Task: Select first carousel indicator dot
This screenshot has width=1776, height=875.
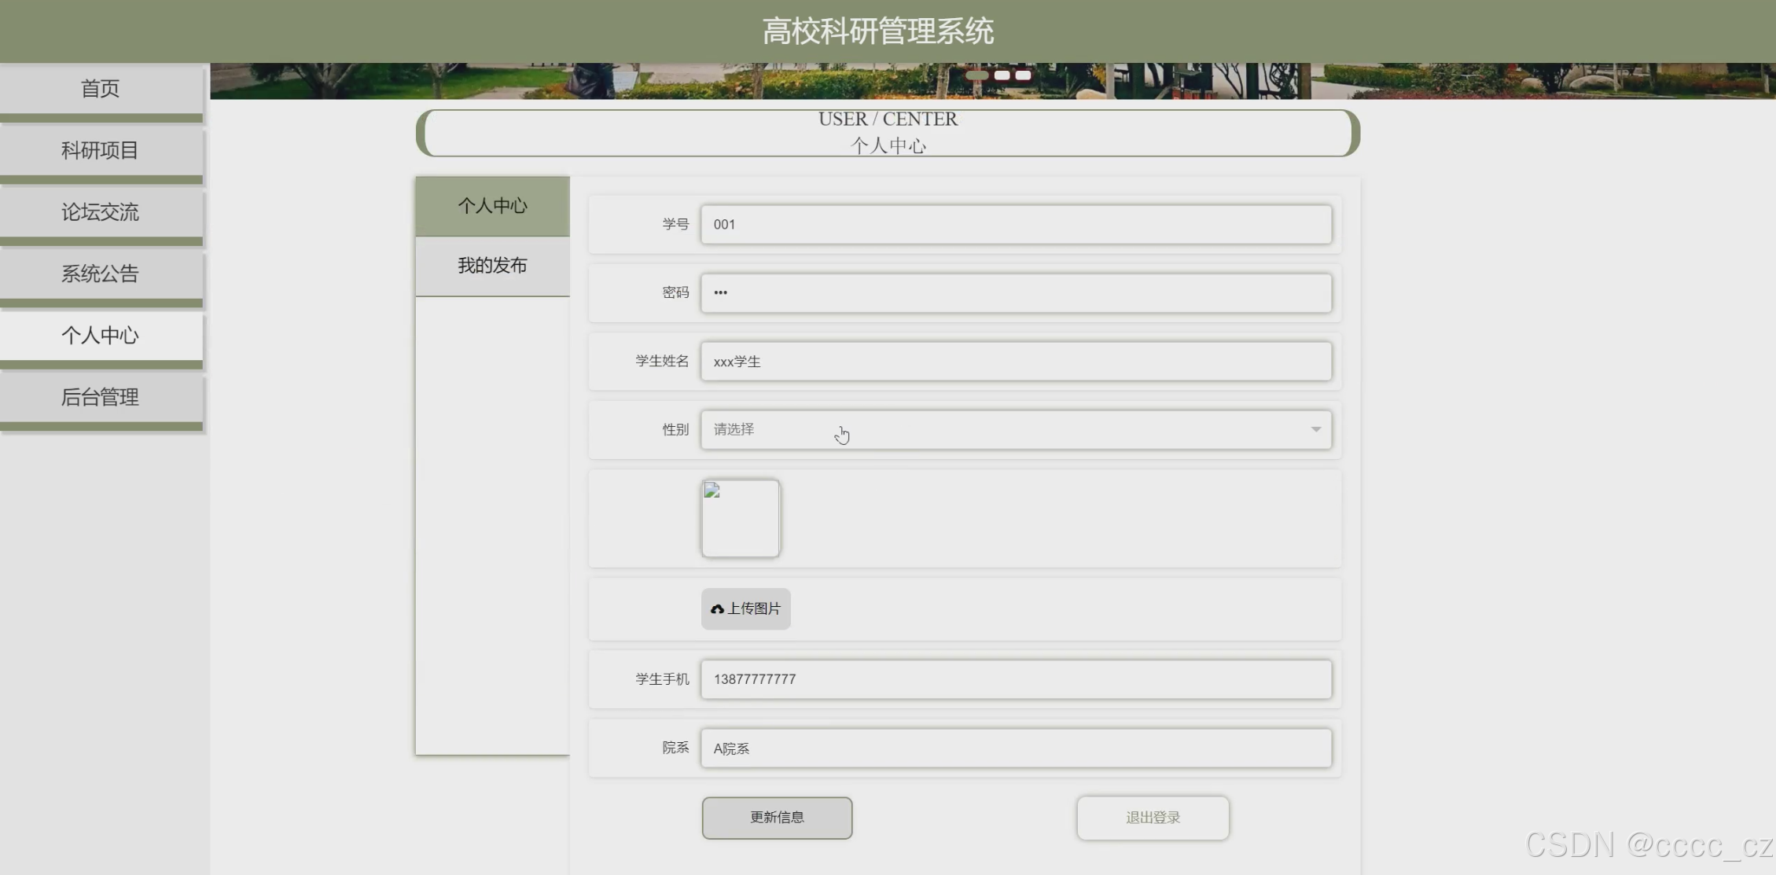Action: point(976,75)
